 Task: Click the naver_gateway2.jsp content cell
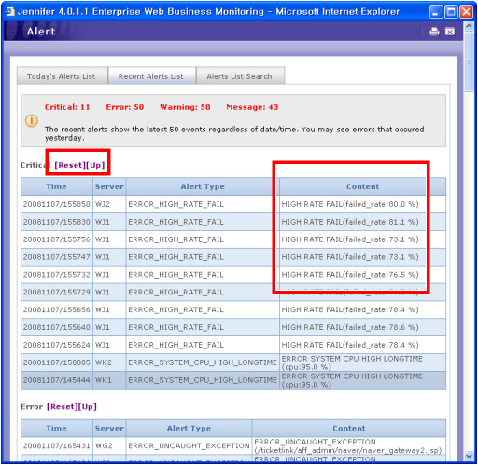click(x=349, y=445)
